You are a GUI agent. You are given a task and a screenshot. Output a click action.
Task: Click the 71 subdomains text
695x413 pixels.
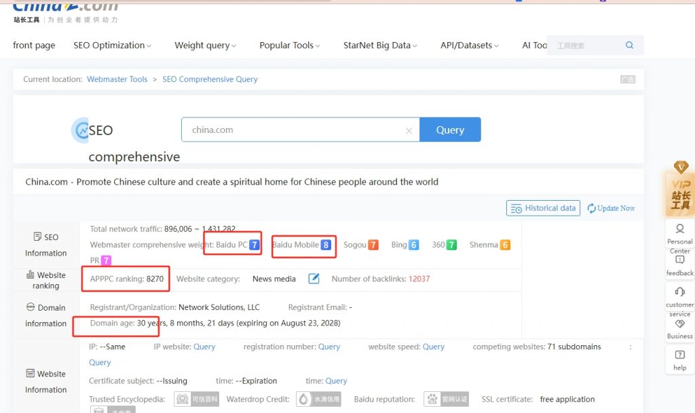574,347
